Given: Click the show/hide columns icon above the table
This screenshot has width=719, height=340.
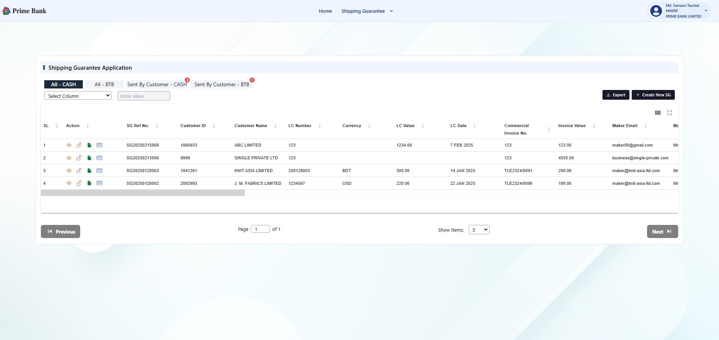Looking at the screenshot, I should pos(658,113).
